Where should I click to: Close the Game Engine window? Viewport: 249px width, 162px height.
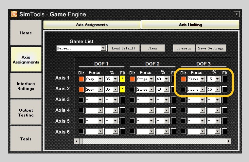(x=237, y=14)
